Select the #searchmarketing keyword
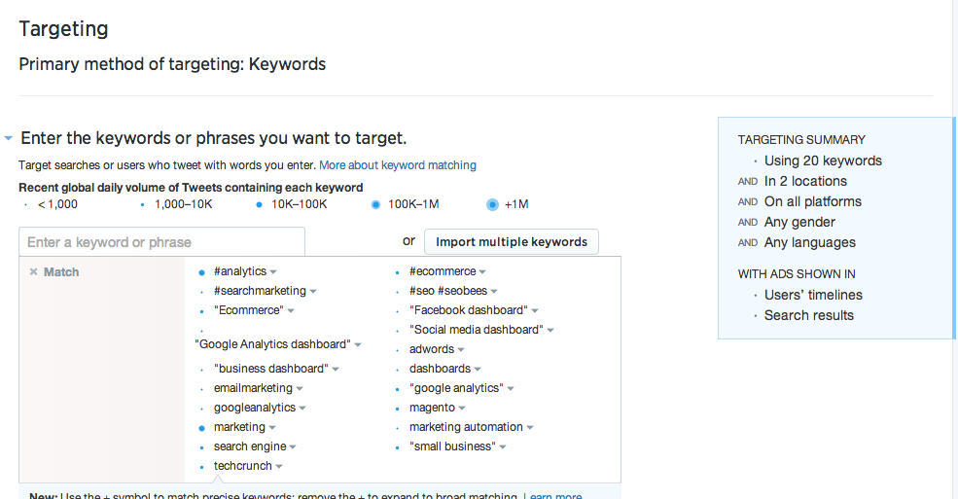Image resolution: width=958 pixels, height=499 pixels. pos(260,291)
